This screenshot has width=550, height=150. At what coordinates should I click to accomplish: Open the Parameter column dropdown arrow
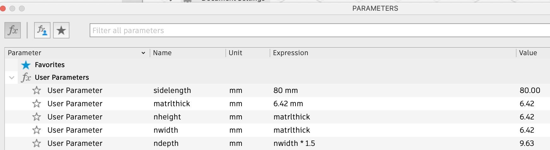tap(143, 53)
